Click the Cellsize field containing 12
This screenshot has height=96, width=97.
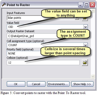[43, 63]
